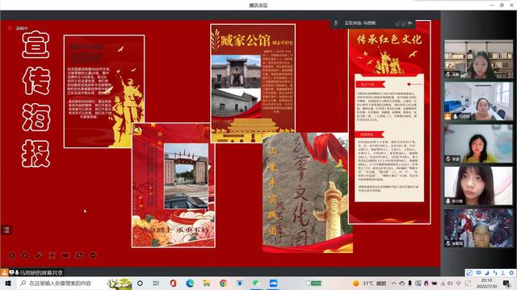
Task: Expand hidden system tray icons chevron
Action: click(x=393, y=283)
